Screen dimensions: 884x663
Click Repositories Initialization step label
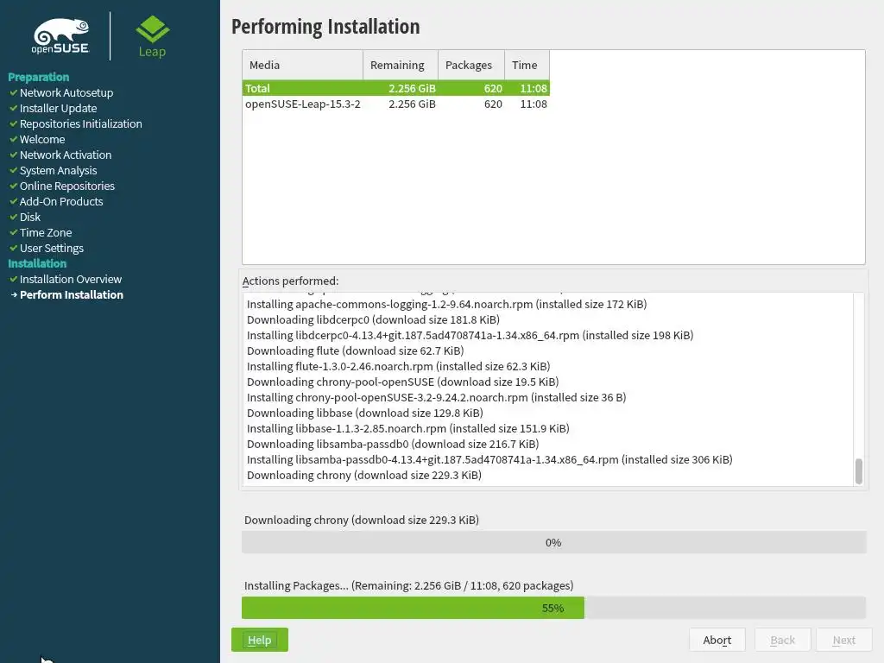(x=80, y=123)
